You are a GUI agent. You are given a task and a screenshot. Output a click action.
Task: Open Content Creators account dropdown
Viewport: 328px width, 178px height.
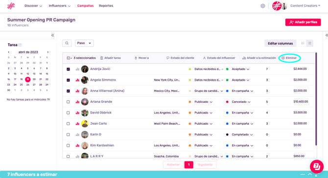305,6
